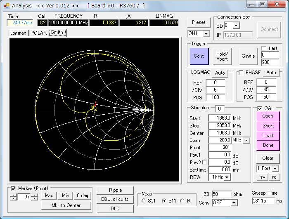The image size is (289, 219).
Task: Enable the PHASE checkbox
Action: tap(241, 73)
